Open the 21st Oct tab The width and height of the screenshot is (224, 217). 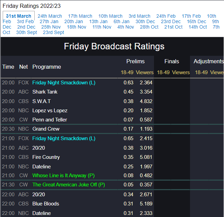173,27
